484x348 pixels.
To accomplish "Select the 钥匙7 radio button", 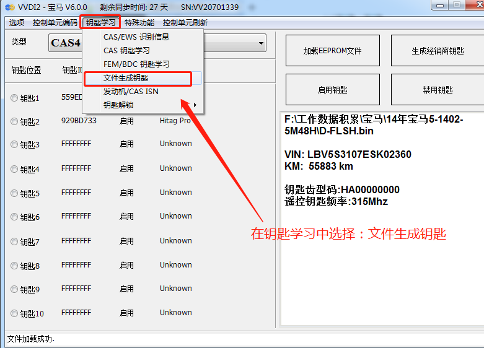I will 14,241.
